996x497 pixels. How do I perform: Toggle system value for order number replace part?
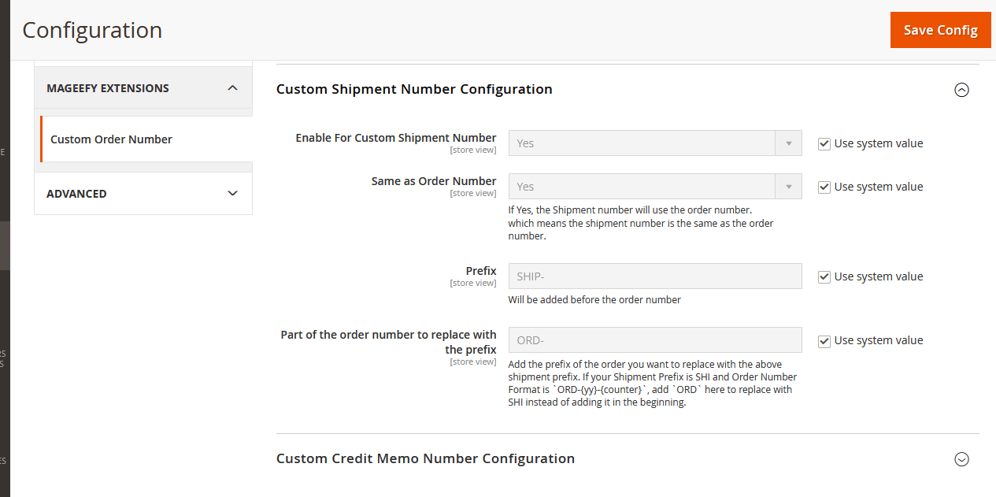[x=824, y=340]
